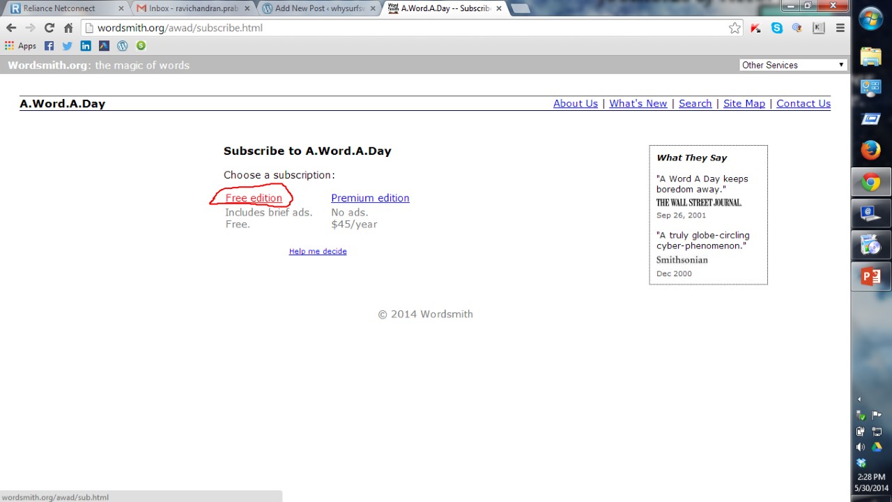The height and width of the screenshot is (502, 892).
Task: Show hidden system tray icons
Action: tap(859, 400)
